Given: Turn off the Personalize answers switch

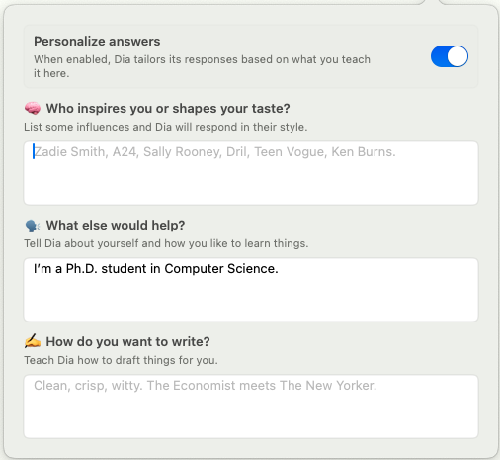Looking at the screenshot, I should [x=450, y=56].
